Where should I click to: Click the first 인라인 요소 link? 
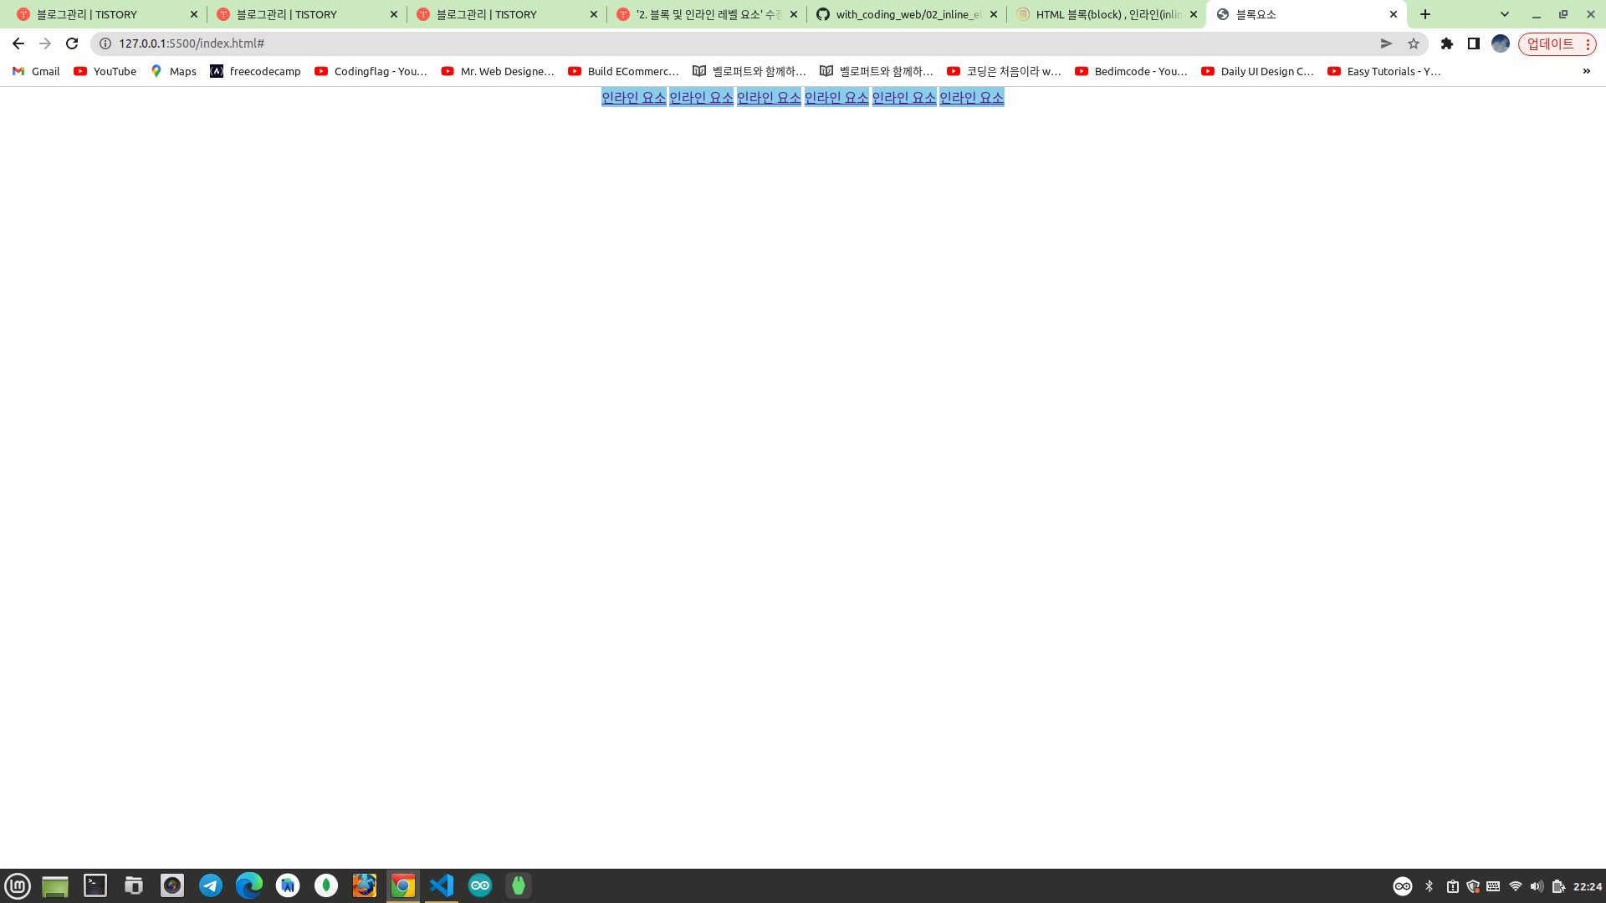coord(633,98)
